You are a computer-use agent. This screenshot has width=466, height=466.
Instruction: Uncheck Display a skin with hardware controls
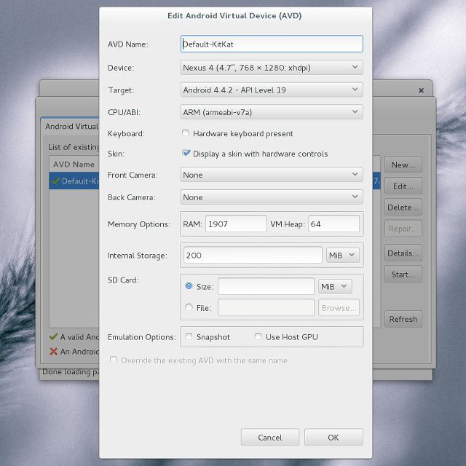186,153
